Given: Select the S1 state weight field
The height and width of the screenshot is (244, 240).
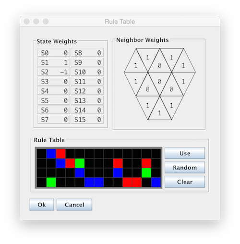Looking at the screenshot, I should (54, 62).
